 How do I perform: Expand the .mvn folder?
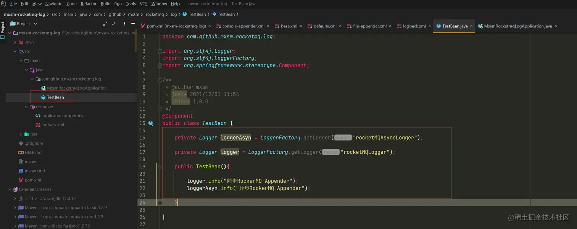(x=15, y=42)
